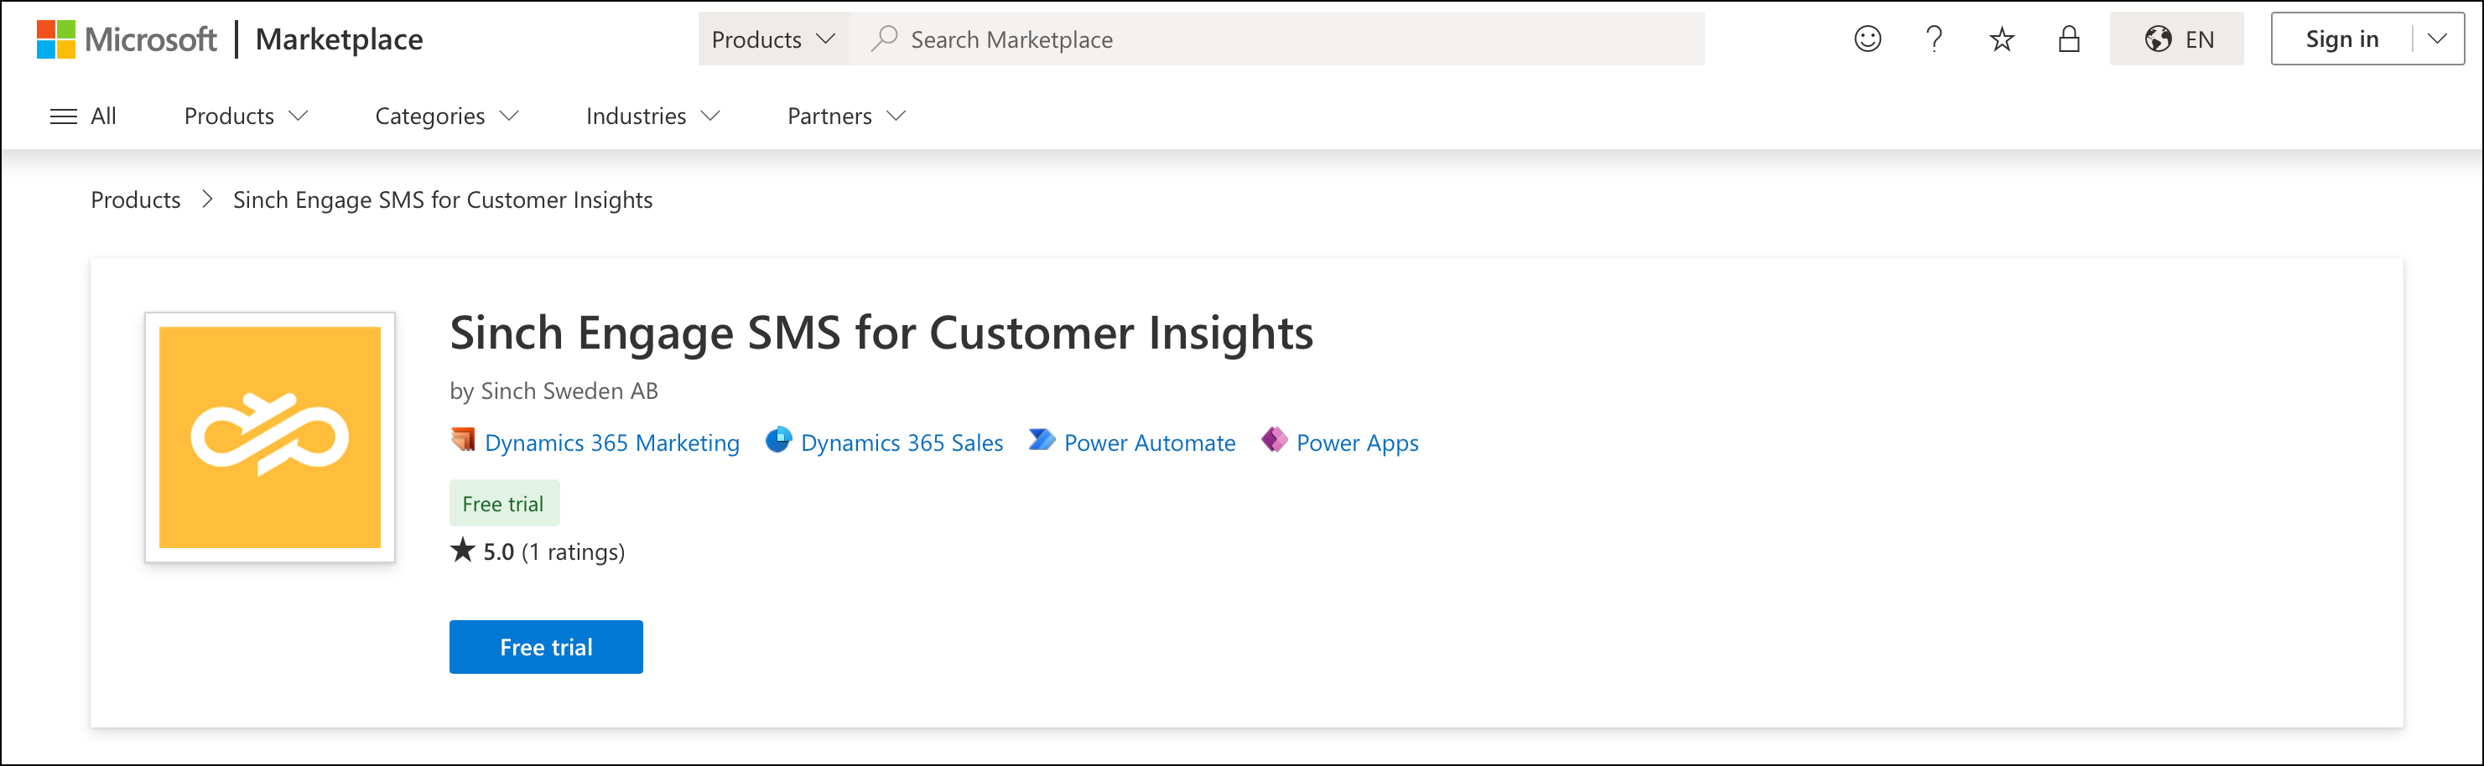The width and height of the screenshot is (2484, 766).
Task: Click the rating star icon
Action: (463, 550)
